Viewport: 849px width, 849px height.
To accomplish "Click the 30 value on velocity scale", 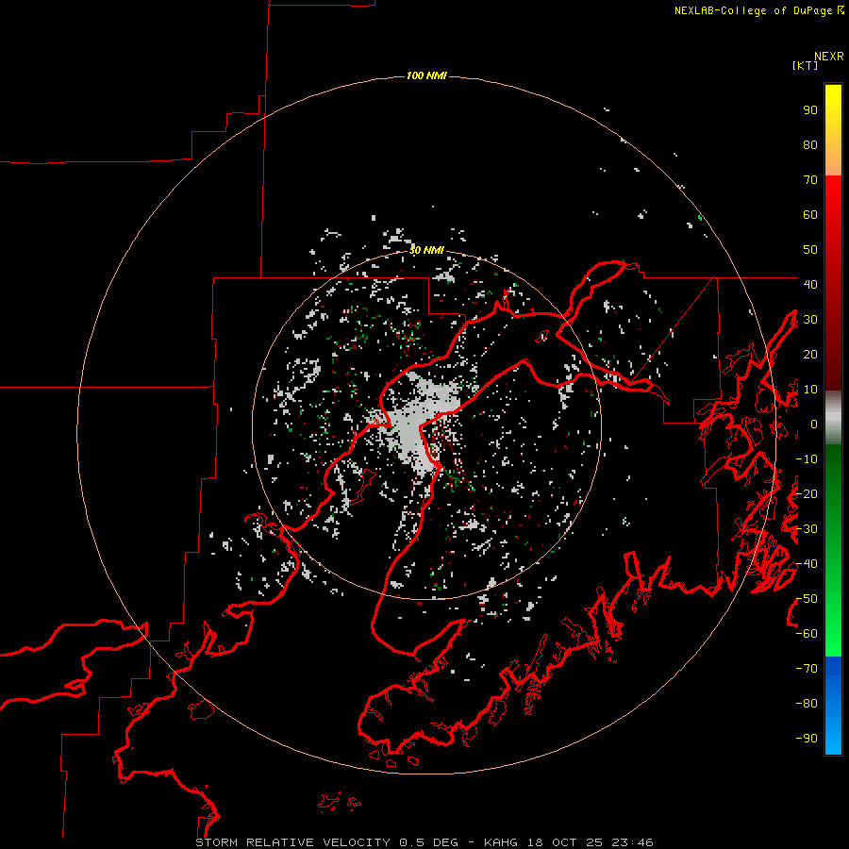I will (x=810, y=320).
